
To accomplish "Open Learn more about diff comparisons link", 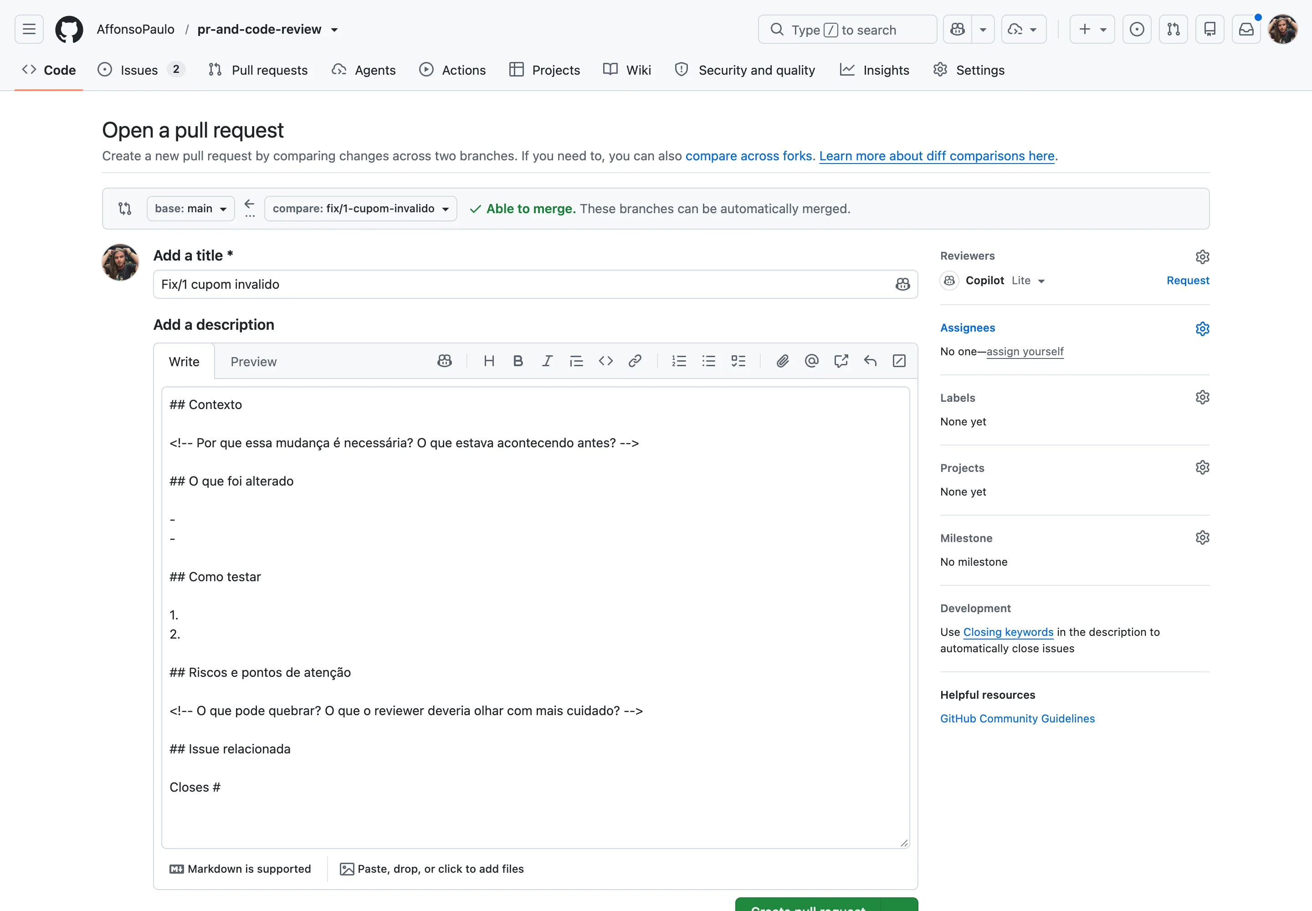I will [x=936, y=156].
